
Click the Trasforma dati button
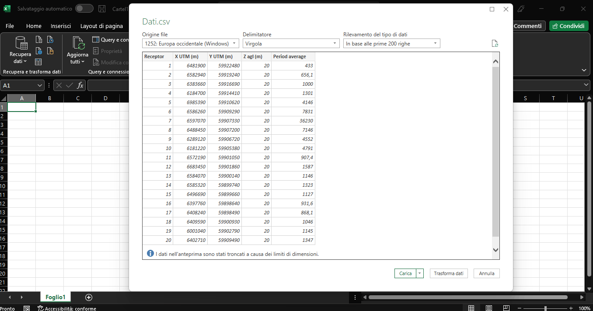(449, 273)
